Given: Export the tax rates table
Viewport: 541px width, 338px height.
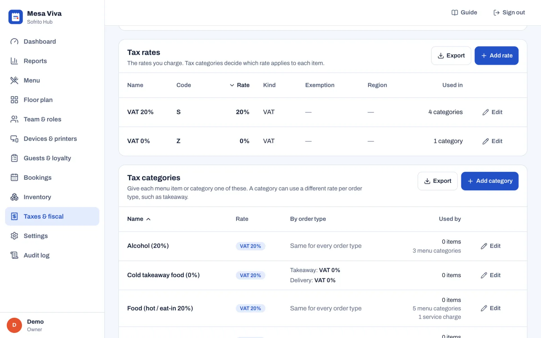Looking at the screenshot, I should point(451,55).
